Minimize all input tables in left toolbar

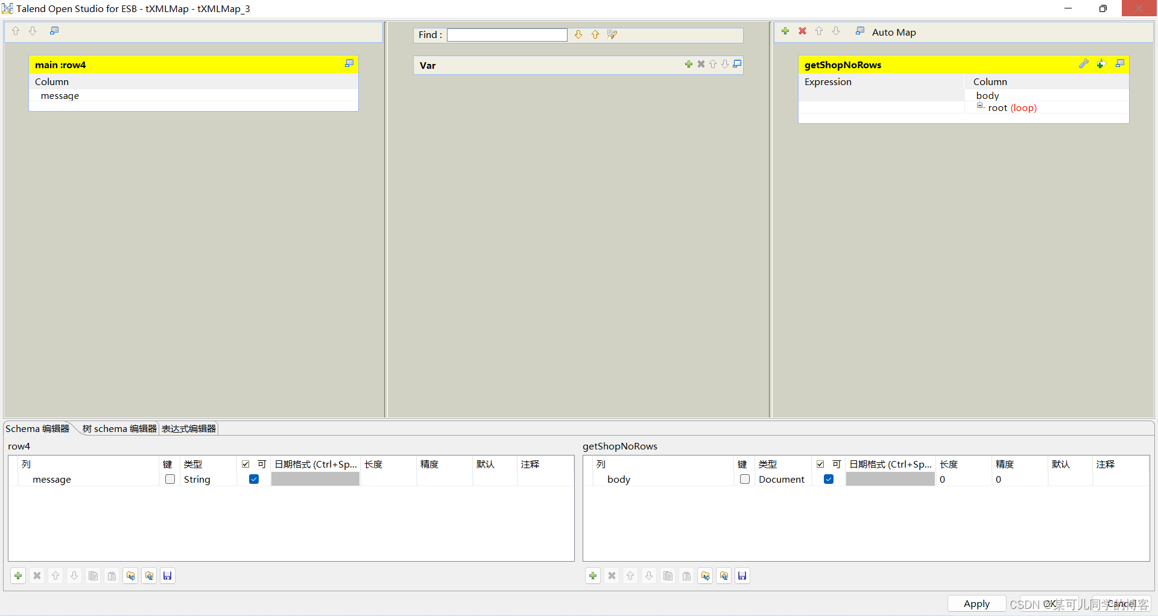[x=54, y=31]
